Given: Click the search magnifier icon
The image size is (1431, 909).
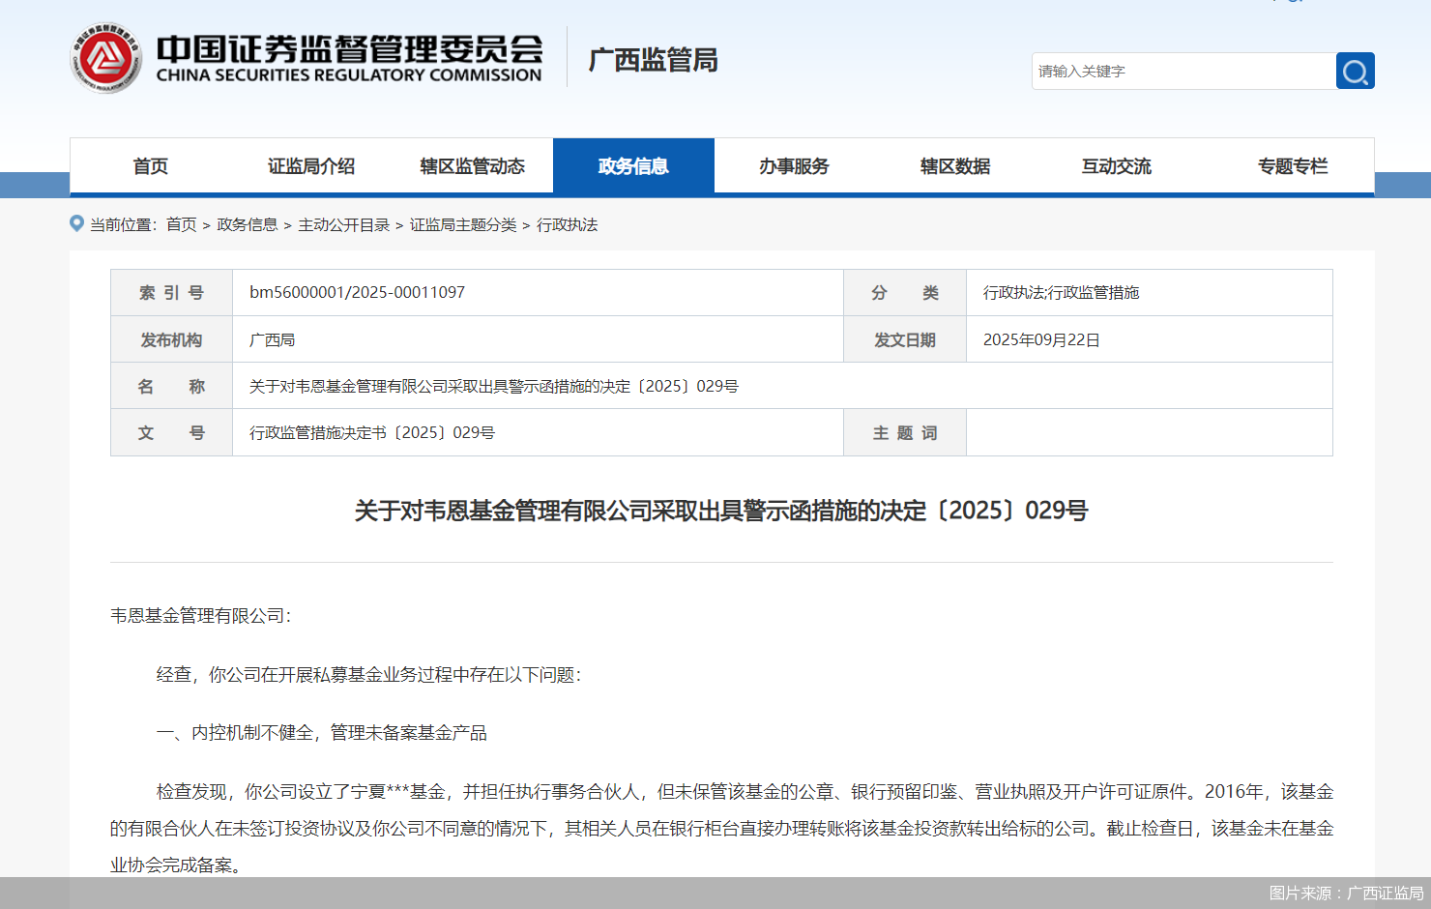Looking at the screenshot, I should [x=1354, y=71].
